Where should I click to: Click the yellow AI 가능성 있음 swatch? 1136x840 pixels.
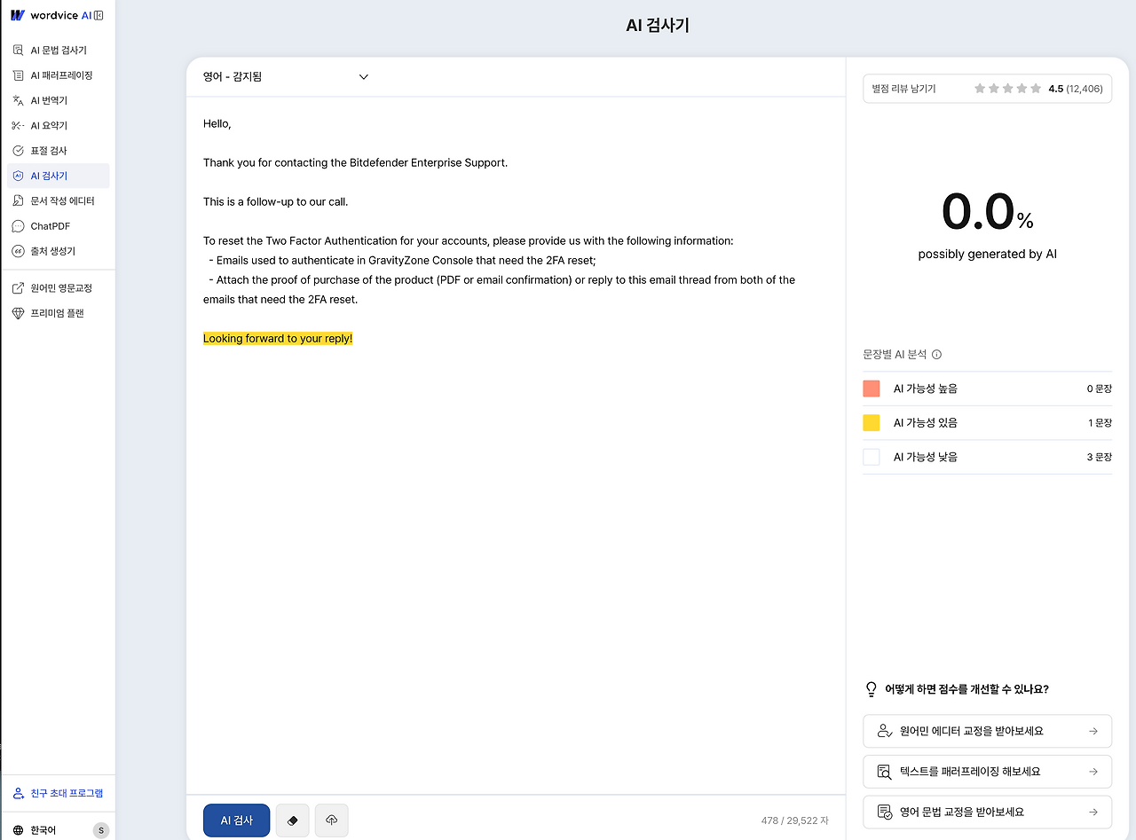point(872,423)
